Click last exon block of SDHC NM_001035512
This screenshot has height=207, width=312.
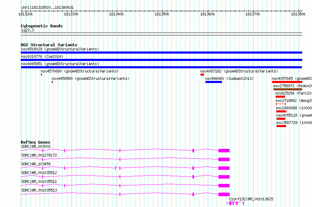coord(224,177)
